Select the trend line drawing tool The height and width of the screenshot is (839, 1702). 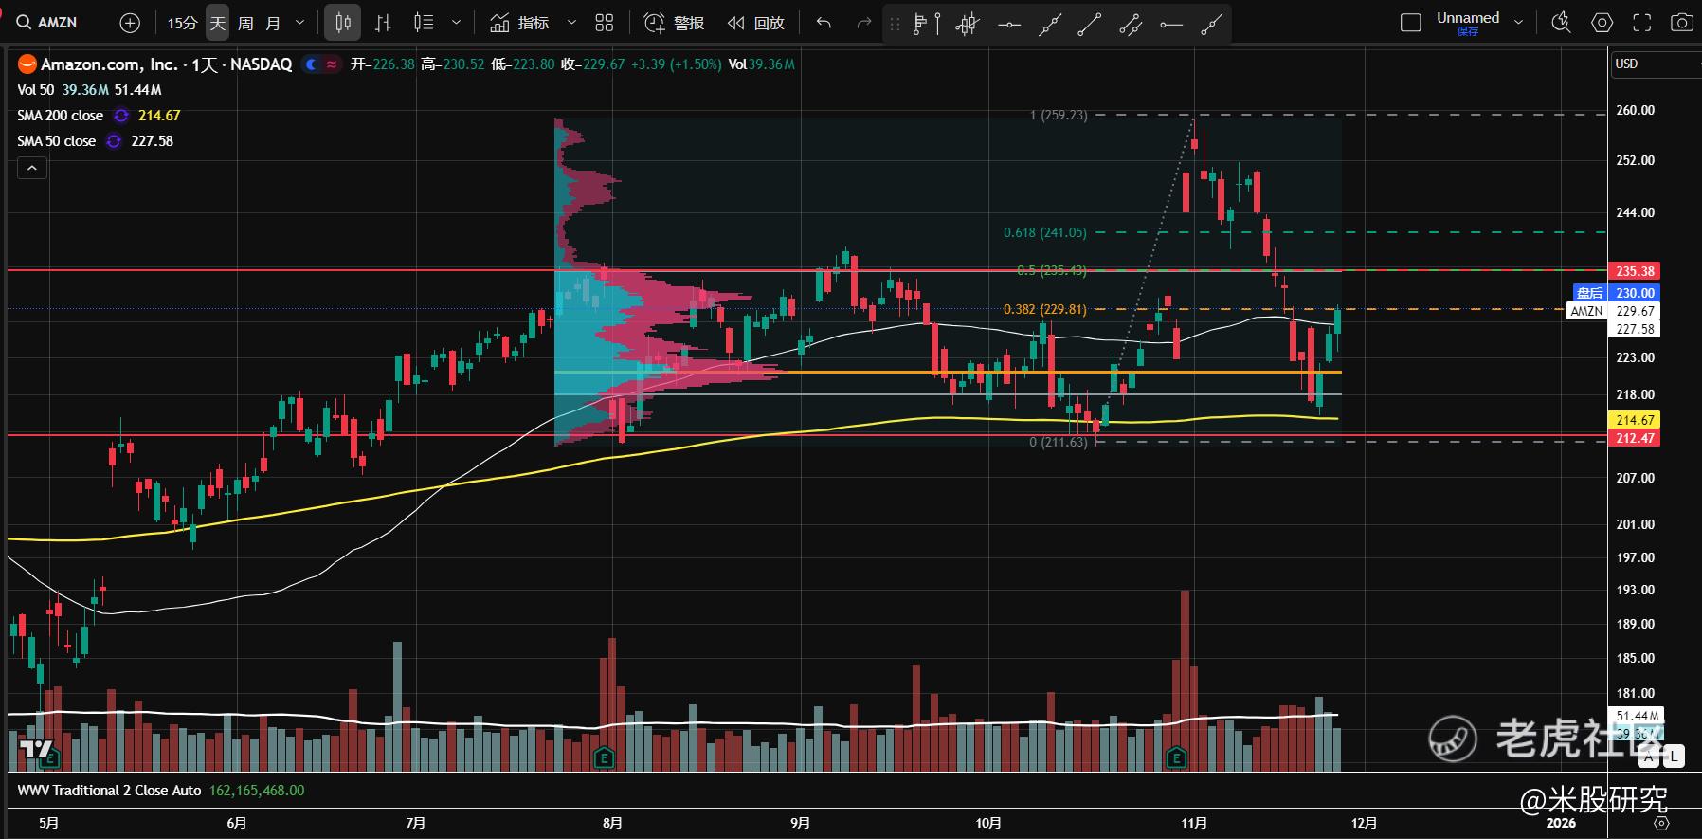point(1090,24)
